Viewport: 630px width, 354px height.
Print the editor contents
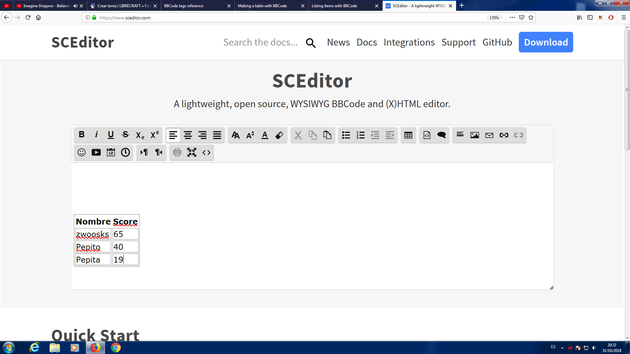click(177, 152)
